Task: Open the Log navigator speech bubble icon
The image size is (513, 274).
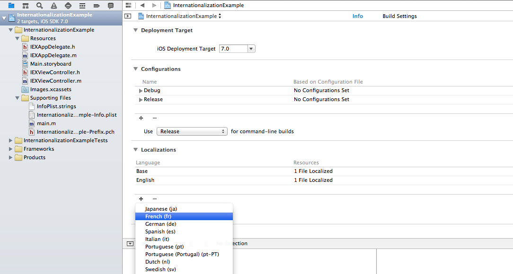Action: tap(111, 6)
